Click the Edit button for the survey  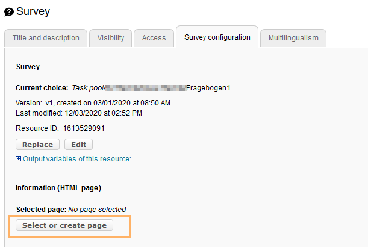(x=78, y=145)
